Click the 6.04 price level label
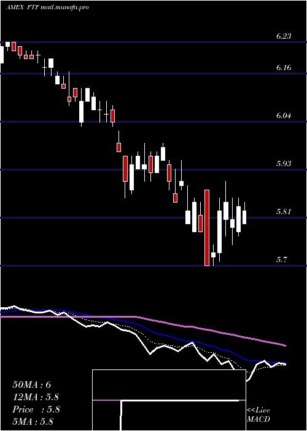This screenshot has width=307, height=431. click(284, 116)
